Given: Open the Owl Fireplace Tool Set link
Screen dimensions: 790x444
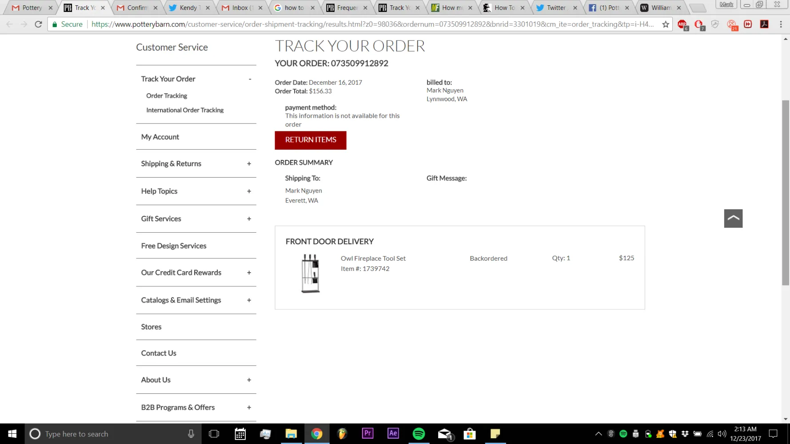Looking at the screenshot, I should 373,258.
